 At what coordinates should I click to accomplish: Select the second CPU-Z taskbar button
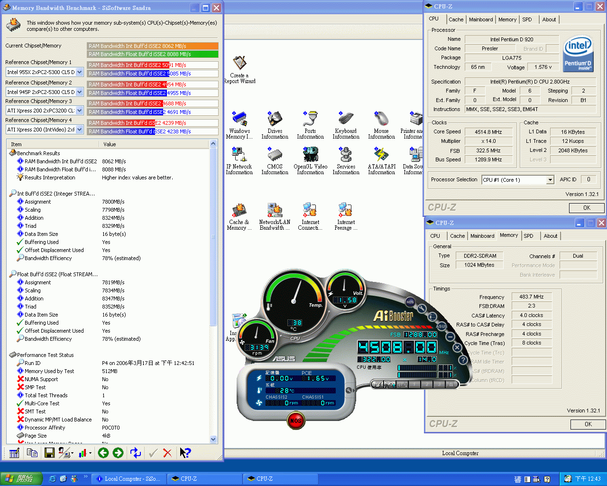[281, 479]
